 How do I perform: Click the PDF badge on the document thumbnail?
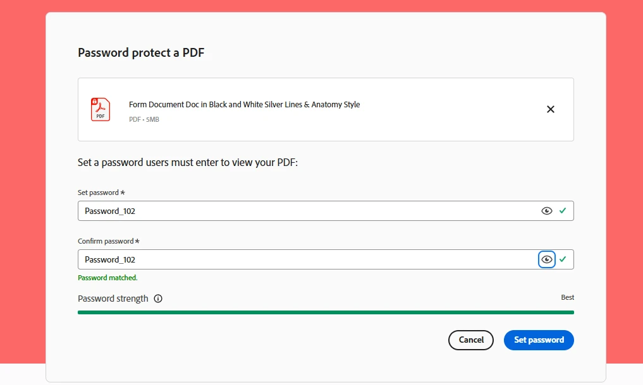tap(101, 116)
